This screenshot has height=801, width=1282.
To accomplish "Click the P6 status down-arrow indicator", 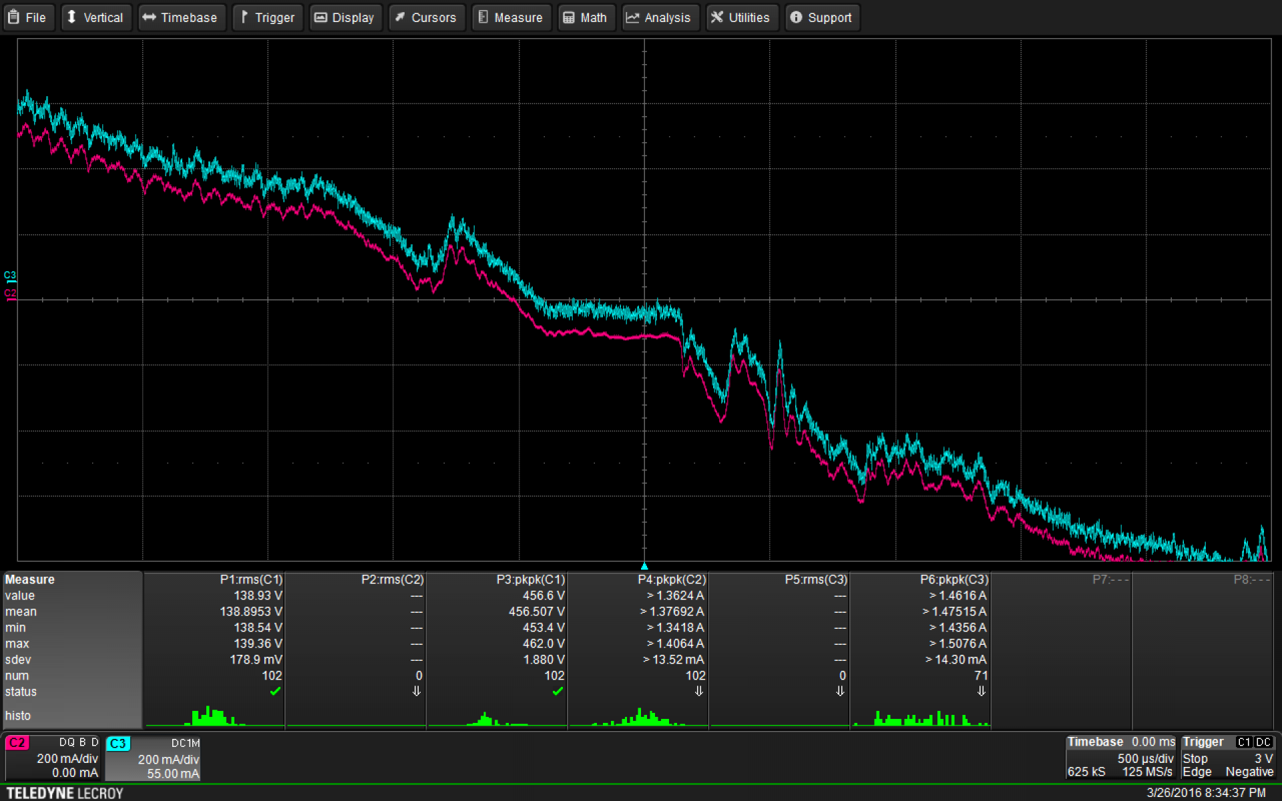I will (981, 692).
